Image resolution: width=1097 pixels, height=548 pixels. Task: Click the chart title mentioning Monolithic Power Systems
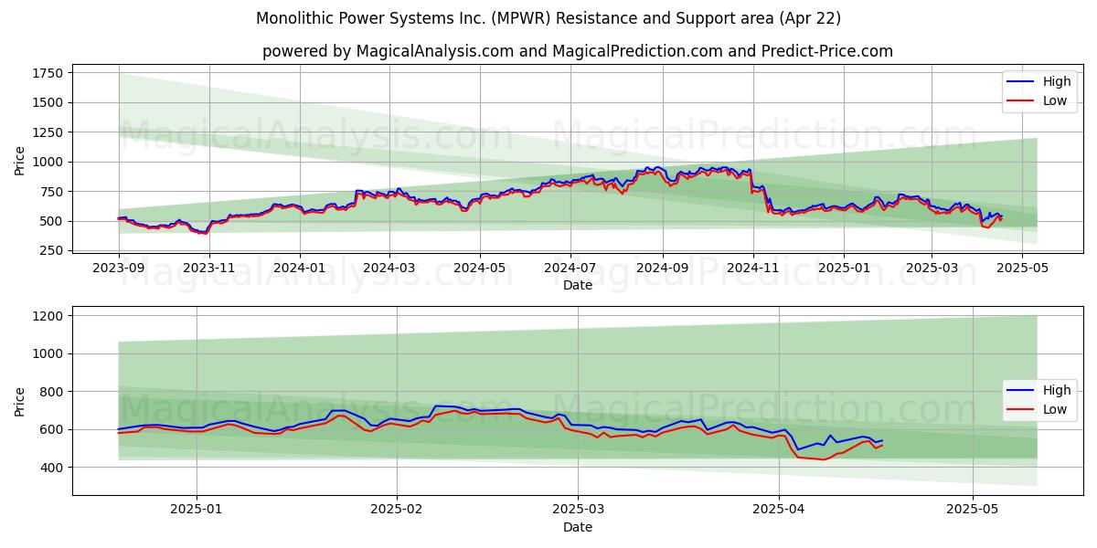(x=548, y=18)
